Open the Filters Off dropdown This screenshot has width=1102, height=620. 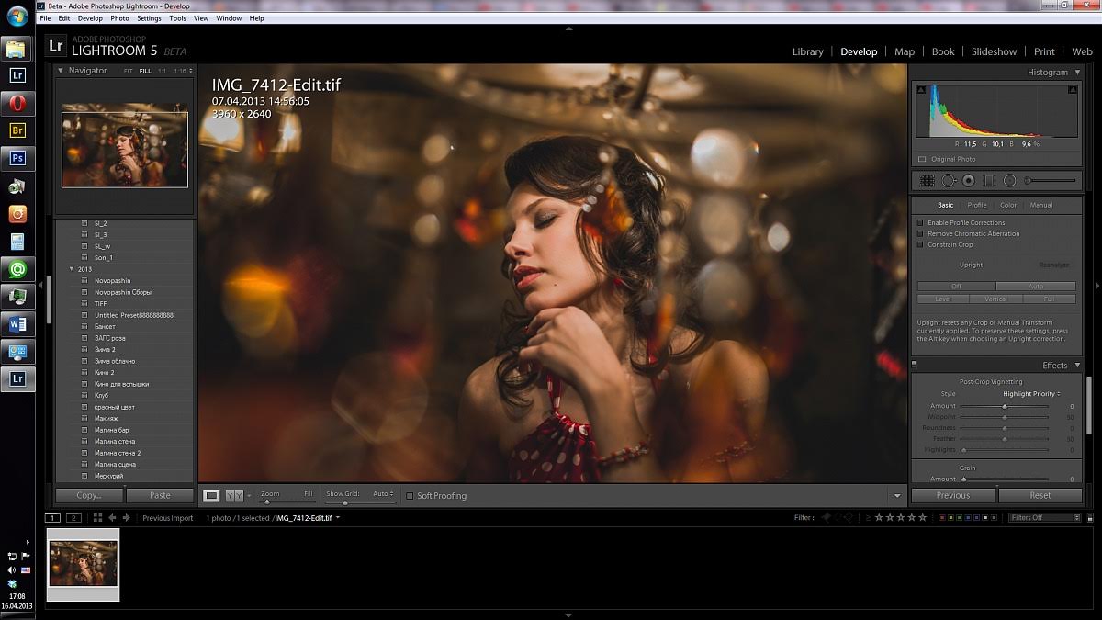(x=1044, y=518)
